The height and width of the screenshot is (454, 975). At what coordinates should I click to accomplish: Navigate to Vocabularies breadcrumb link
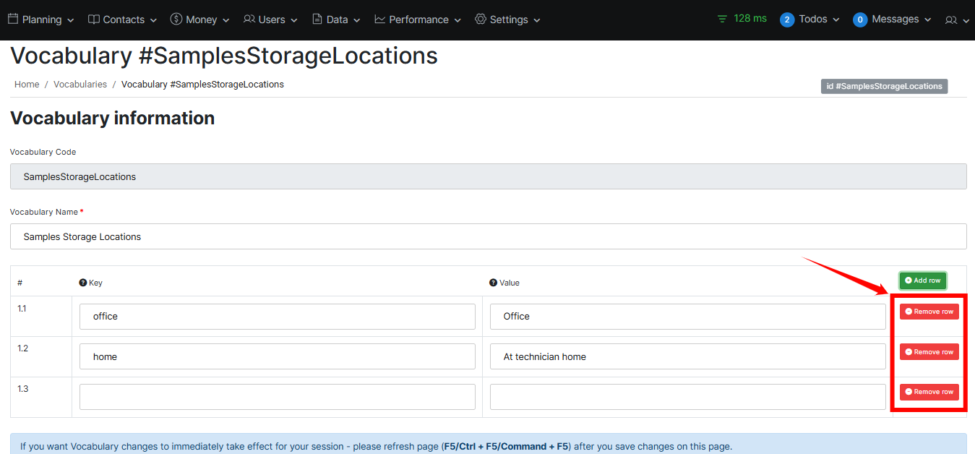point(80,85)
